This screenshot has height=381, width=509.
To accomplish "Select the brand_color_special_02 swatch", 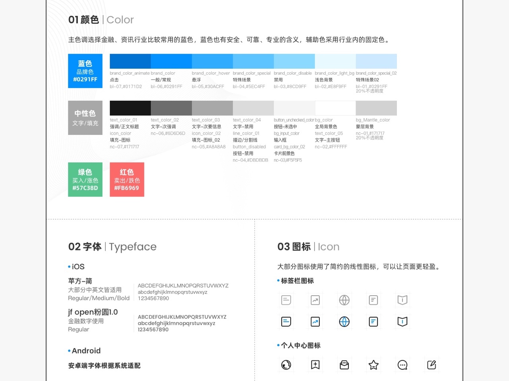I will (x=376, y=62).
